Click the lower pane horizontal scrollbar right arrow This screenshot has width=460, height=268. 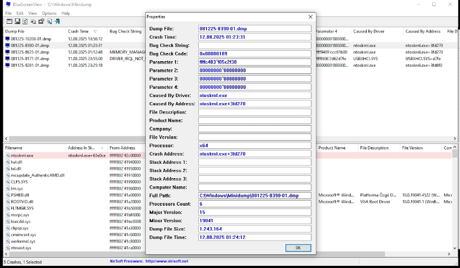[x=449, y=254]
